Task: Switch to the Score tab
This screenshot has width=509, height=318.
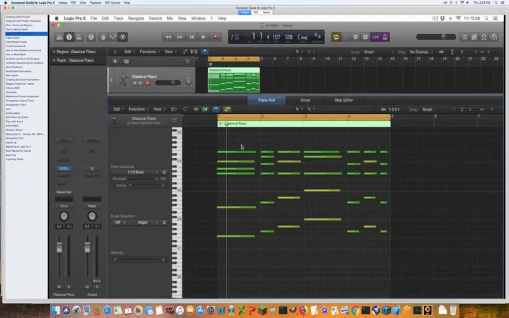Action: 305,100
